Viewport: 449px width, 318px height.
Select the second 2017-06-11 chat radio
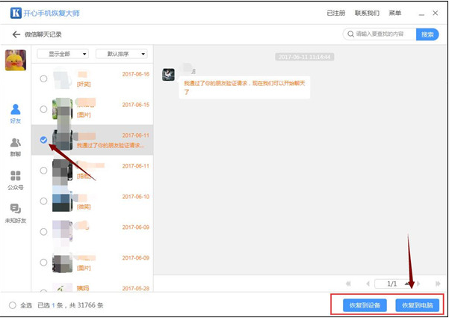point(43,171)
